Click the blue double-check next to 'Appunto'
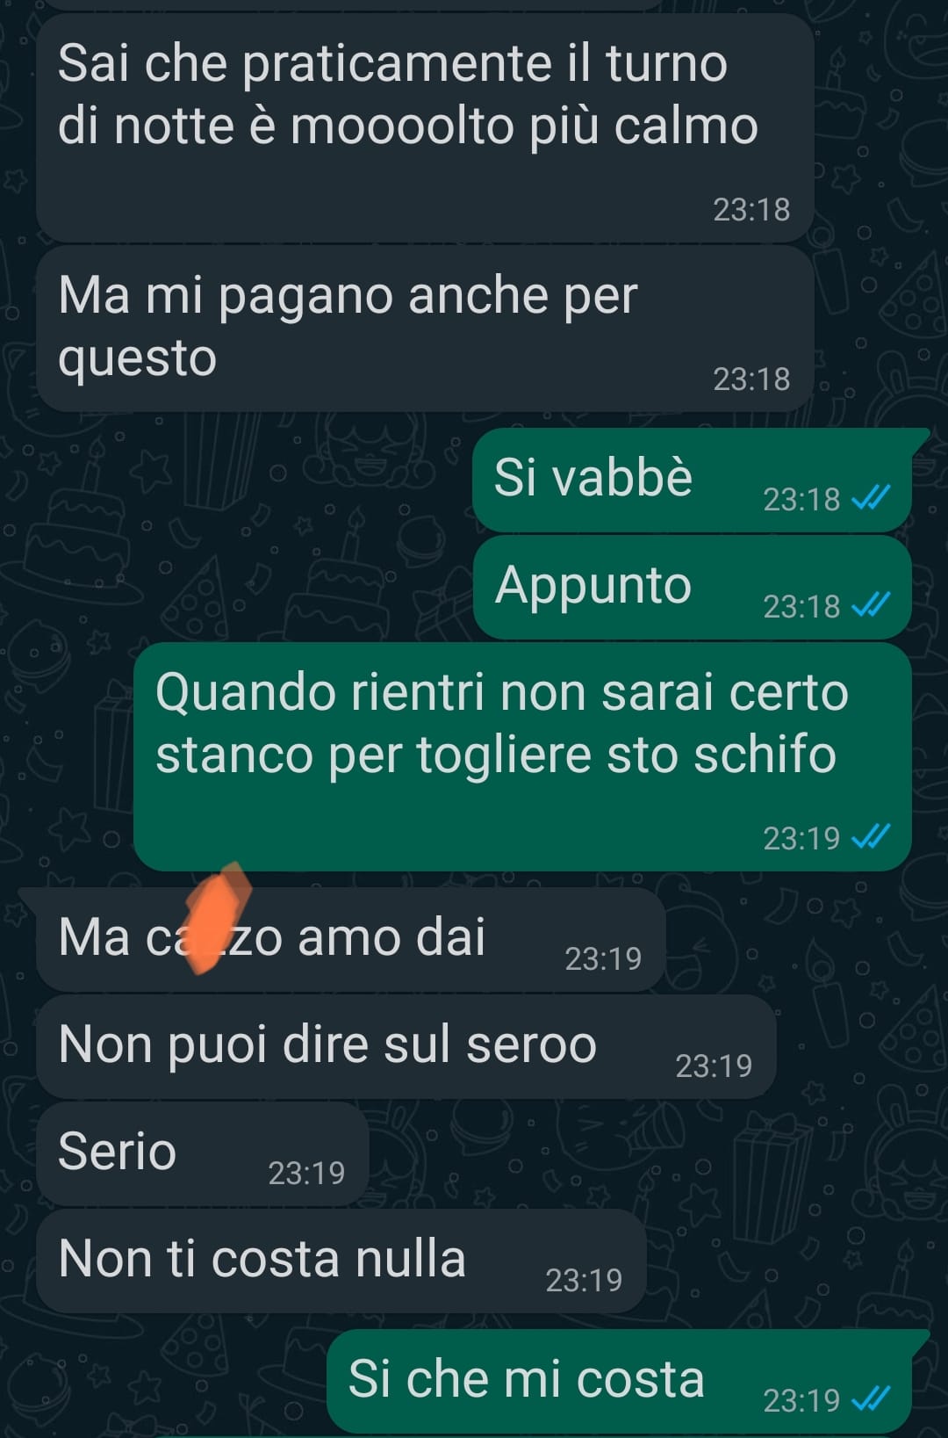This screenshot has width=948, height=1438. [871, 605]
